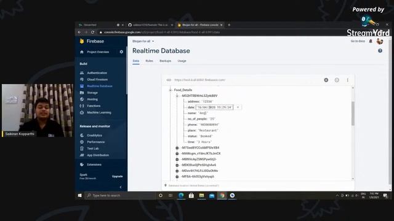Image resolution: width=394 pixels, height=221 pixels.
Task: Collapse the Food_Details node
Action: click(171, 90)
